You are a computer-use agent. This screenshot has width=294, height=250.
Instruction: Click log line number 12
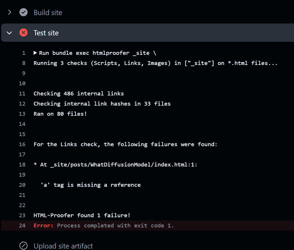click(22, 104)
